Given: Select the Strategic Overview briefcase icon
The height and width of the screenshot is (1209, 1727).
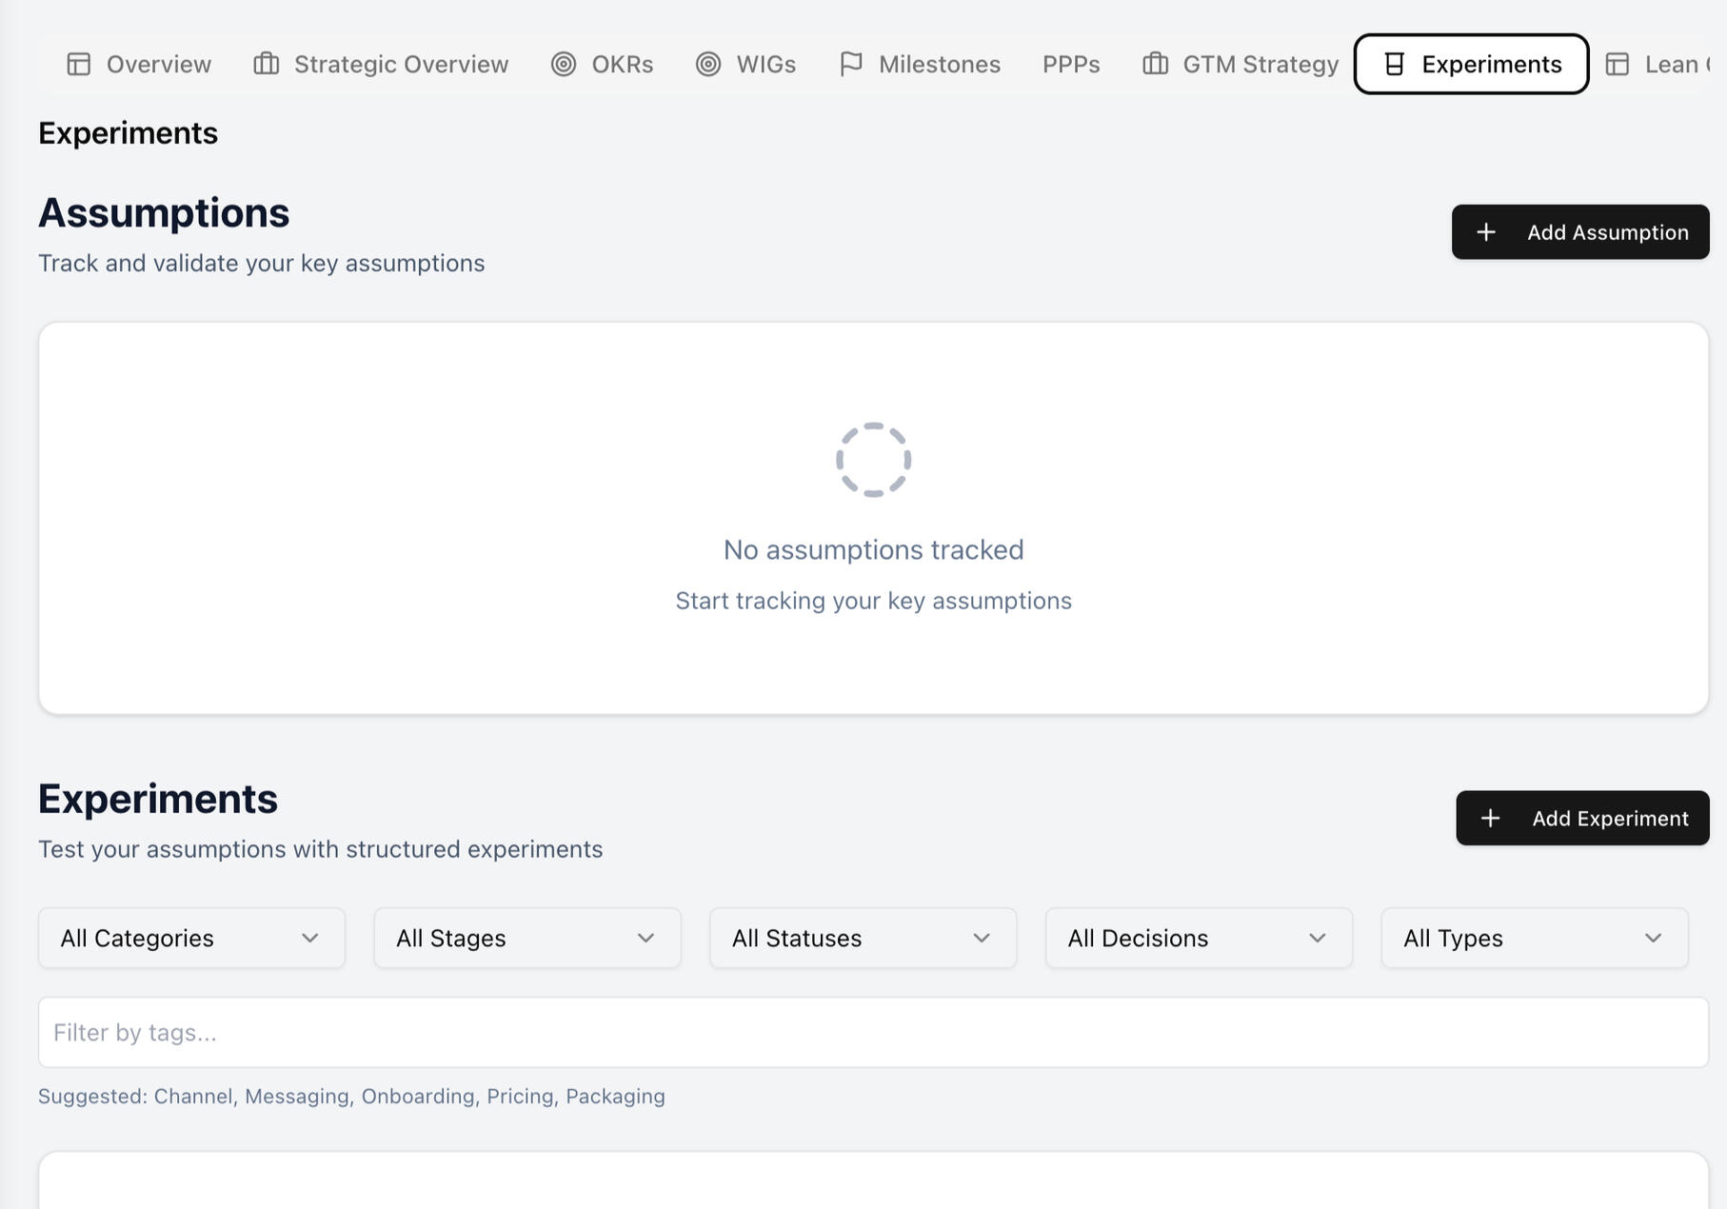Looking at the screenshot, I should [x=264, y=64].
